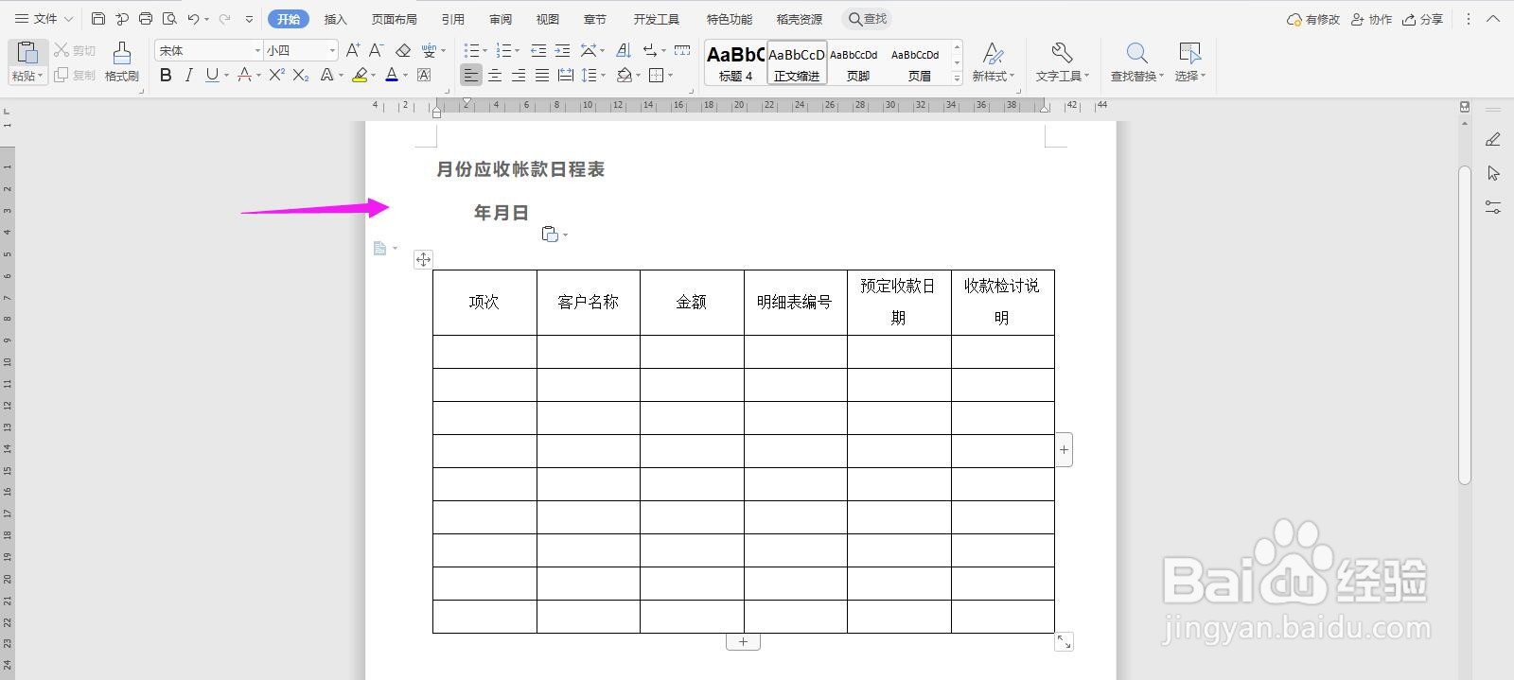Decrease paragraph indent

coord(538,50)
